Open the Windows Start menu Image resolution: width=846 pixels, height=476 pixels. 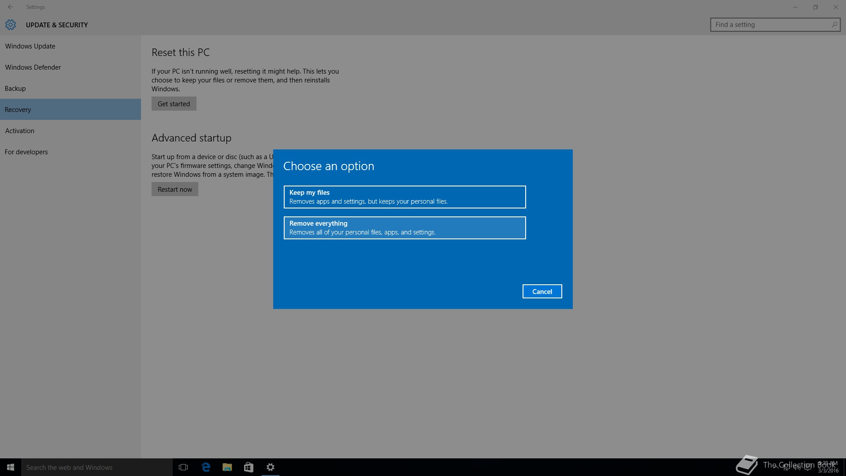(11, 467)
